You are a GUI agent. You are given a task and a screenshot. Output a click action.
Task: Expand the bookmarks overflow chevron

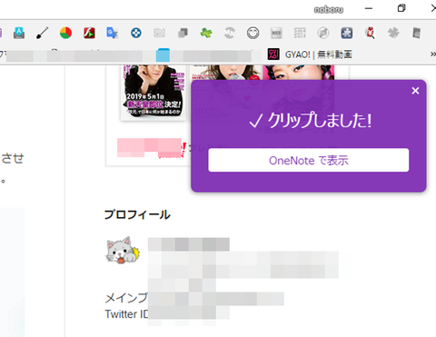point(433,55)
